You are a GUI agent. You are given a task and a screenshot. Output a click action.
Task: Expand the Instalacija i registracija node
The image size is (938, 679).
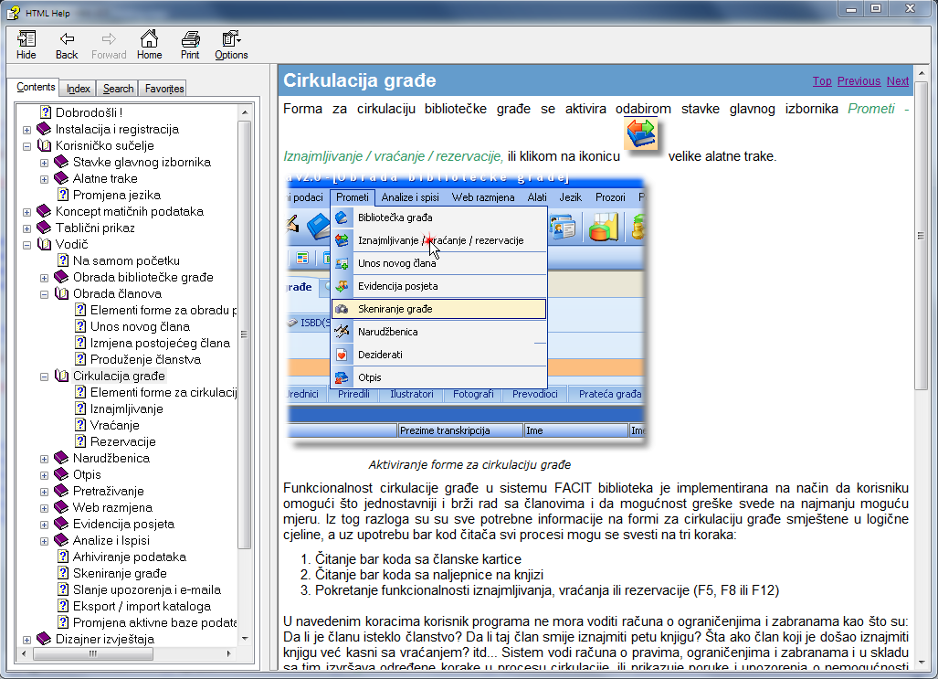pyautogui.click(x=27, y=130)
